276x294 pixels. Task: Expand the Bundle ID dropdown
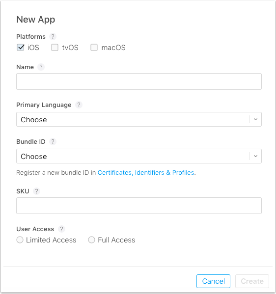click(139, 156)
